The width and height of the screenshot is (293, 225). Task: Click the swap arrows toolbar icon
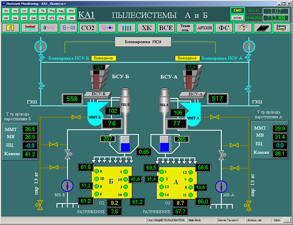click(282, 28)
